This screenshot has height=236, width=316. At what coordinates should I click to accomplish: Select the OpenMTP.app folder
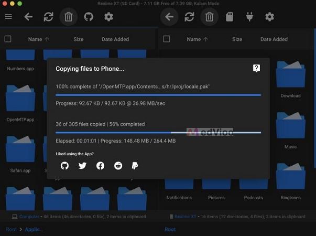click(x=20, y=103)
